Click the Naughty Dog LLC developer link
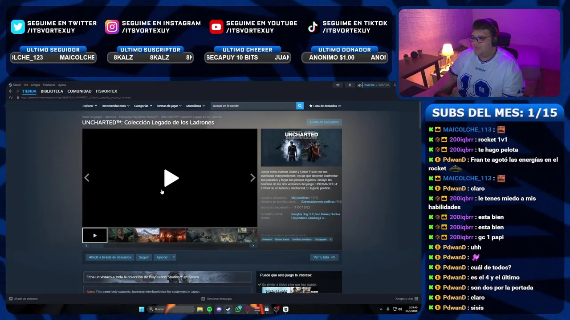 tap(301, 214)
